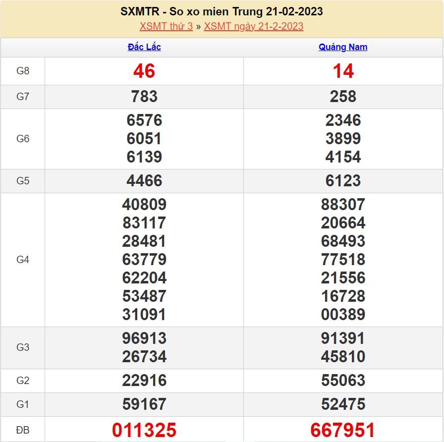Click G4 number 68493
The height and width of the screenshot is (442, 444).
pyautogui.click(x=343, y=241)
